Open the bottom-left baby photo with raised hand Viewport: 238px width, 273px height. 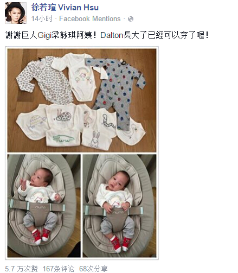click(44, 206)
